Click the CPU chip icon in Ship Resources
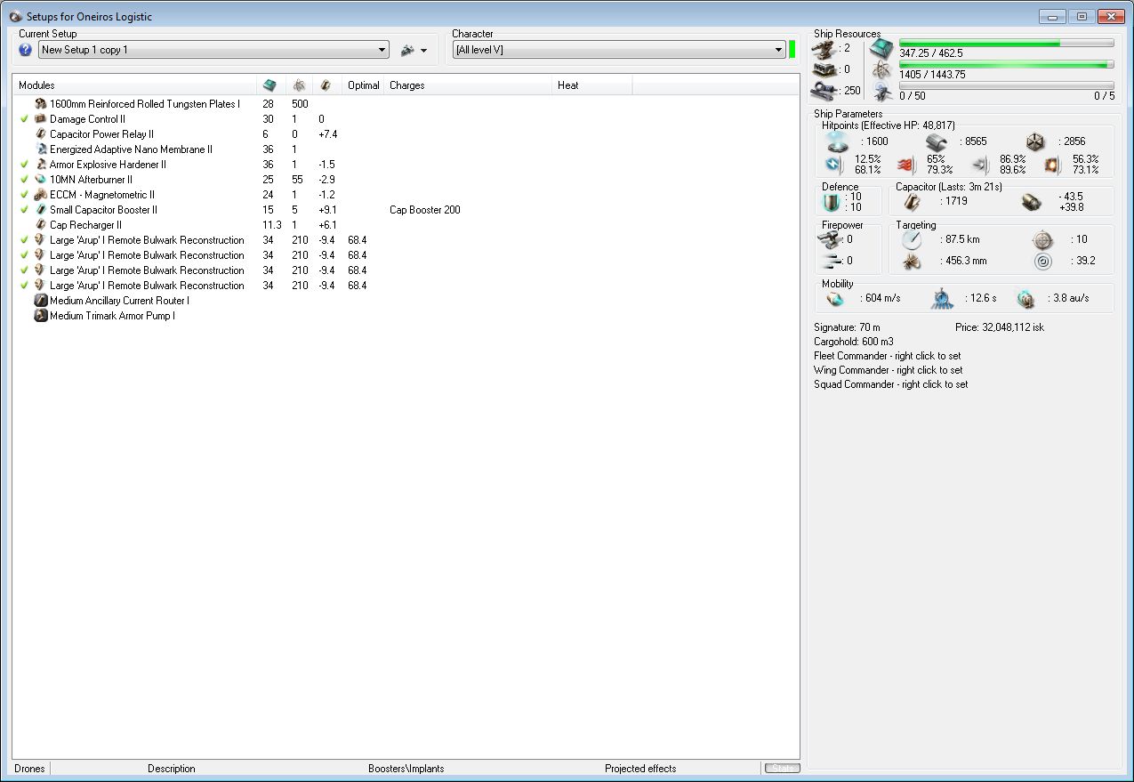Screen dimensions: 1134x782 881,48
